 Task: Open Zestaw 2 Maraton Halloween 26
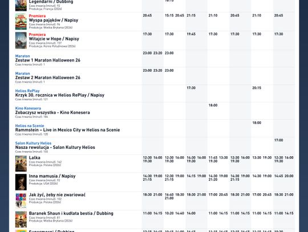(48, 78)
